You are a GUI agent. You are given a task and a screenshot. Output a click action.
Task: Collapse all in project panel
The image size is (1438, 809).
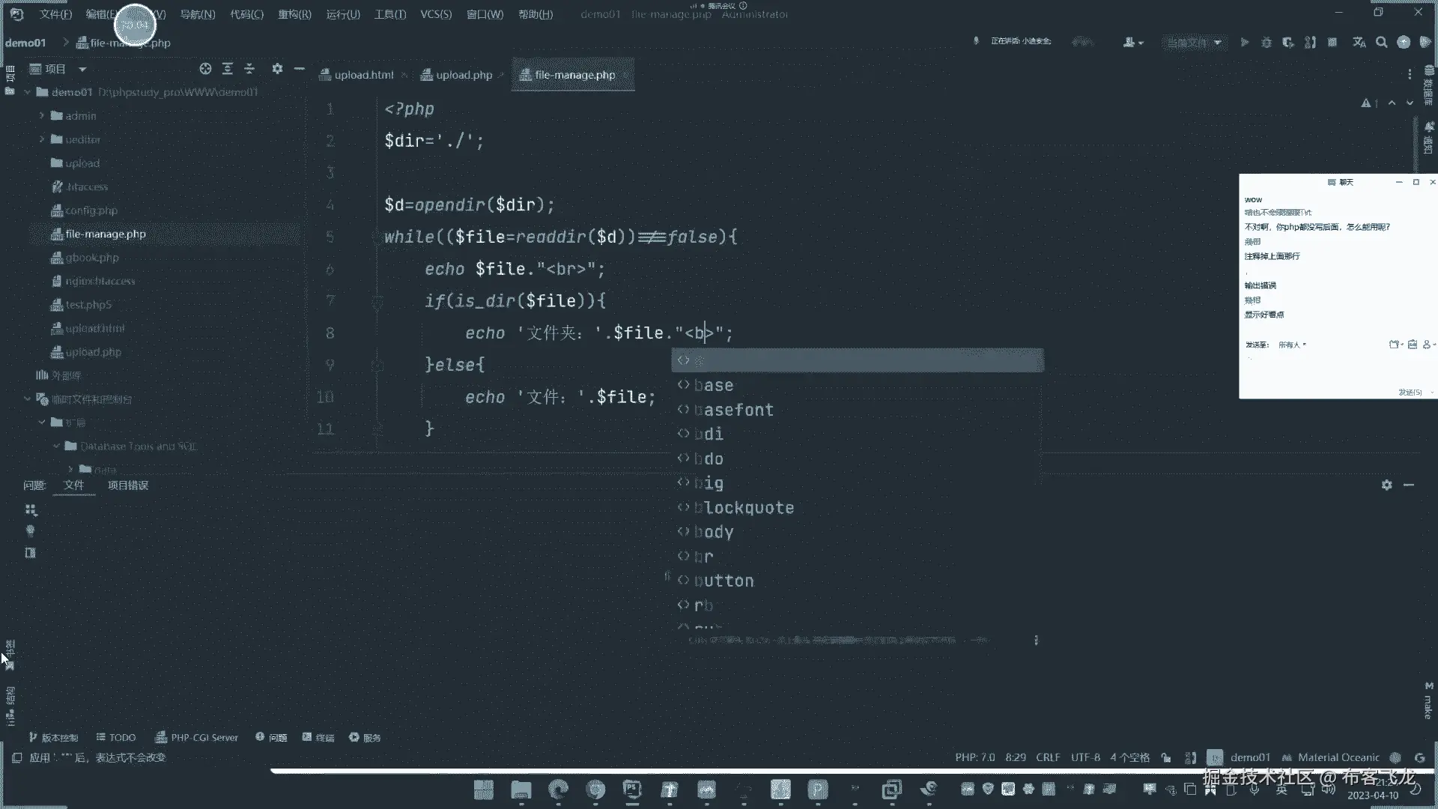pos(249,69)
